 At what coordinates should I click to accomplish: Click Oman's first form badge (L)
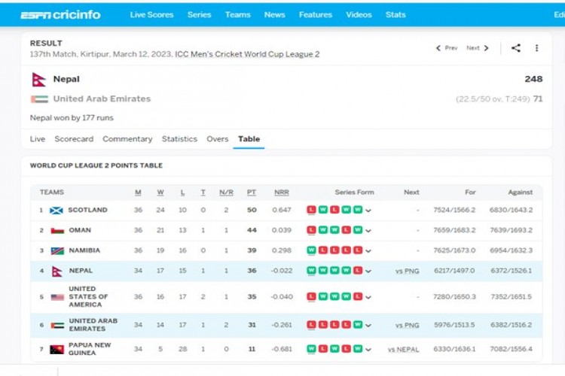(x=311, y=230)
